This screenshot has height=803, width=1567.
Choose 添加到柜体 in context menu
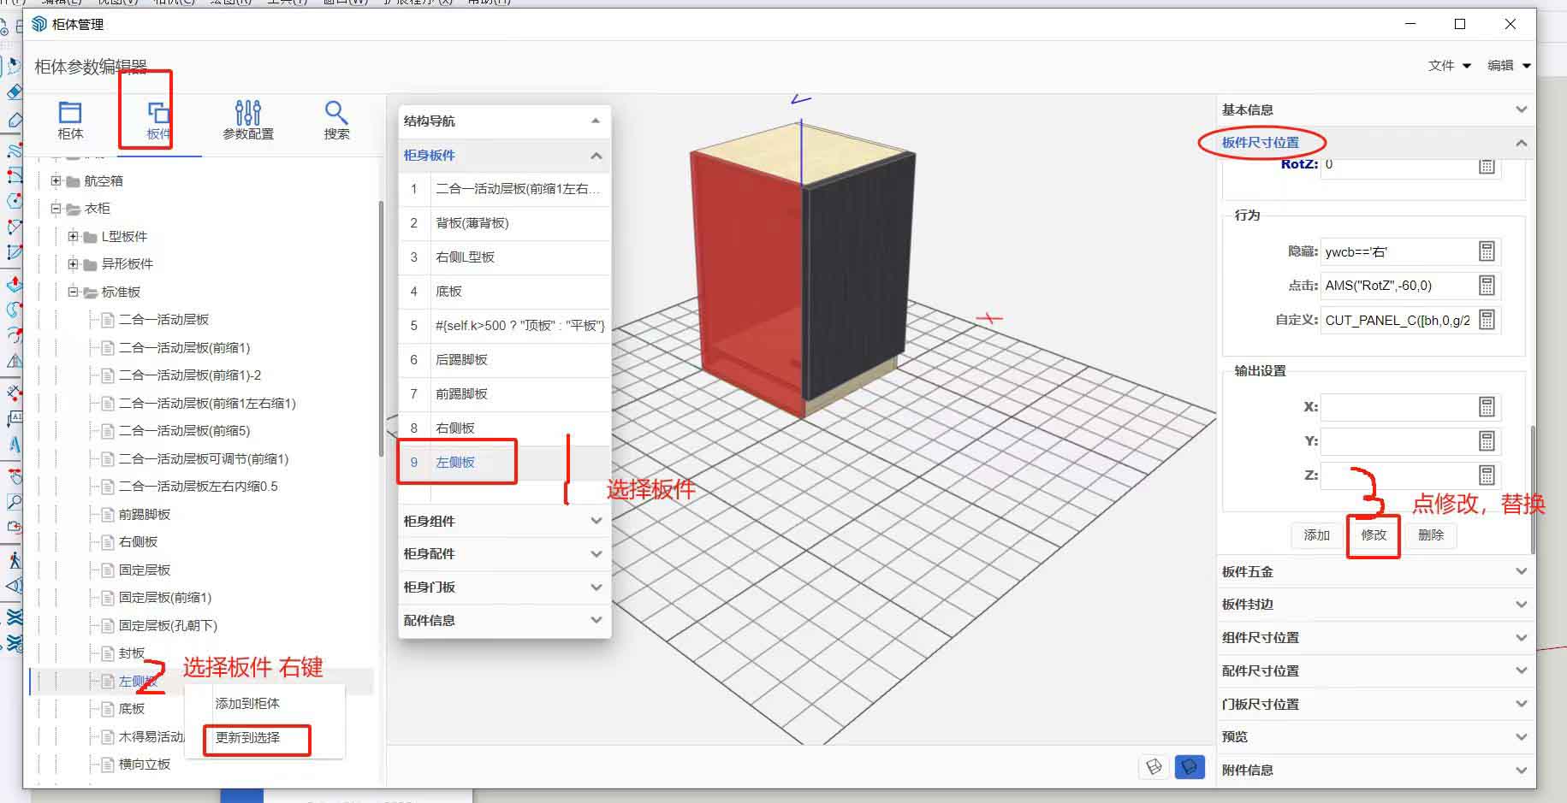point(248,703)
